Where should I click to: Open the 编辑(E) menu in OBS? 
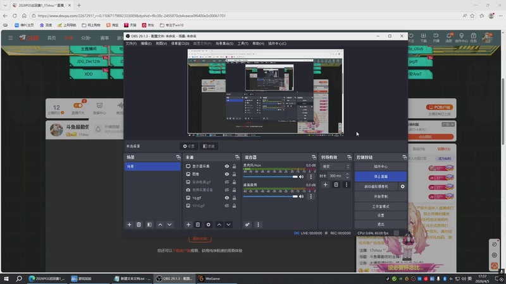coord(146,44)
